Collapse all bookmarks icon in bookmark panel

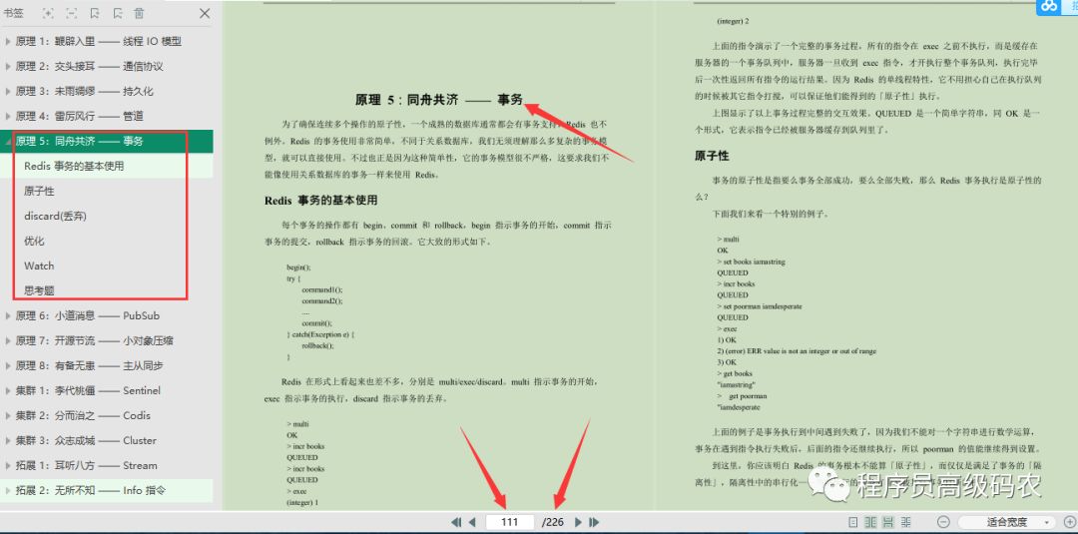click(x=72, y=13)
